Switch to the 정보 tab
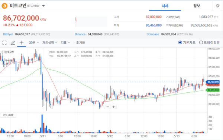 [197, 6]
